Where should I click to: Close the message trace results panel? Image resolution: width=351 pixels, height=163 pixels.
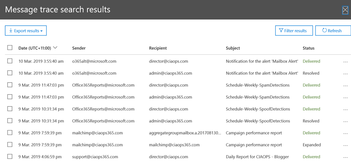345,10
